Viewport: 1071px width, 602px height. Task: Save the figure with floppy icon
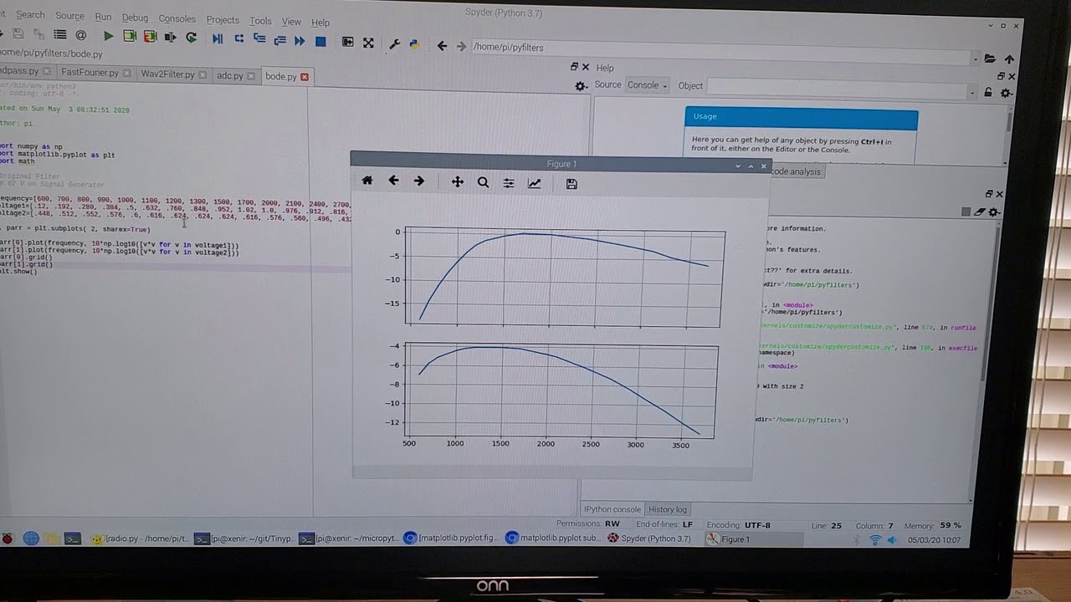tap(571, 184)
